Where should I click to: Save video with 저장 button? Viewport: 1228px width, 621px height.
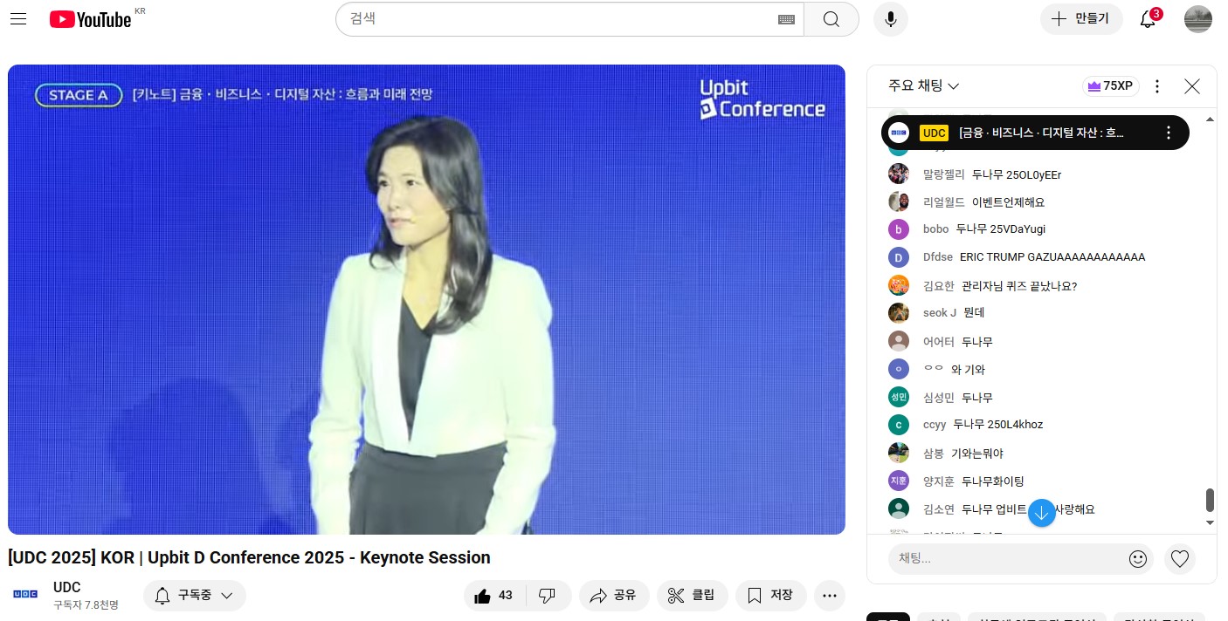(770, 596)
